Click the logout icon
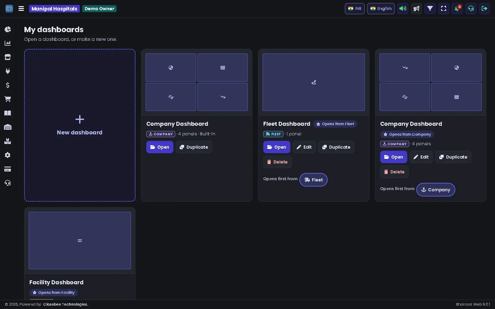 click(484, 9)
